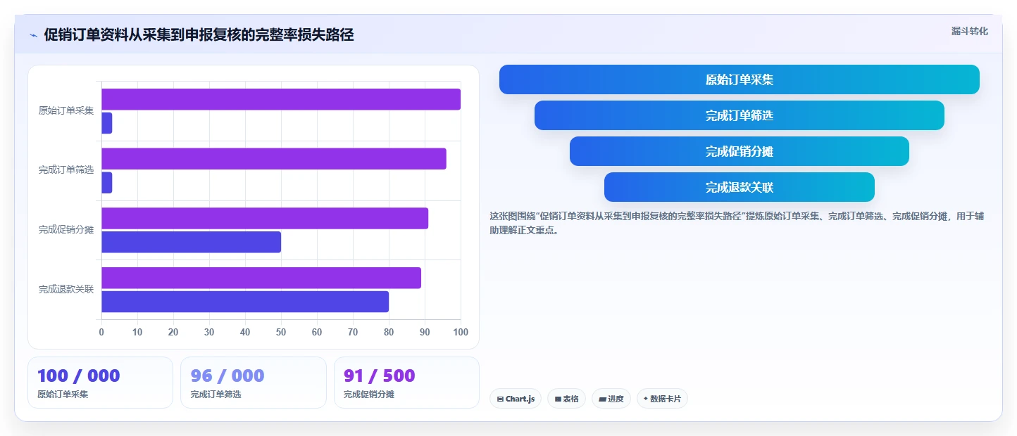Click the purple bar for 原始订单采集

[281, 99]
